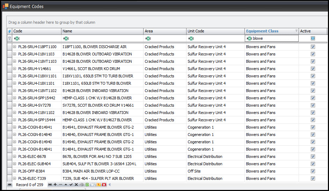
Task: Click the pale document icon in navigator
Action: point(93,184)
